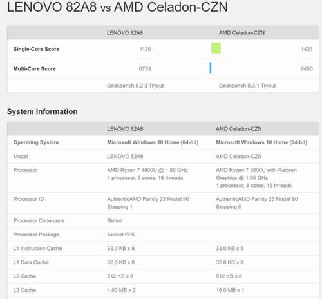The height and width of the screenshot is (299, 322).
Task: Click the Single-Core Score row label
Action: pos(36,49)
